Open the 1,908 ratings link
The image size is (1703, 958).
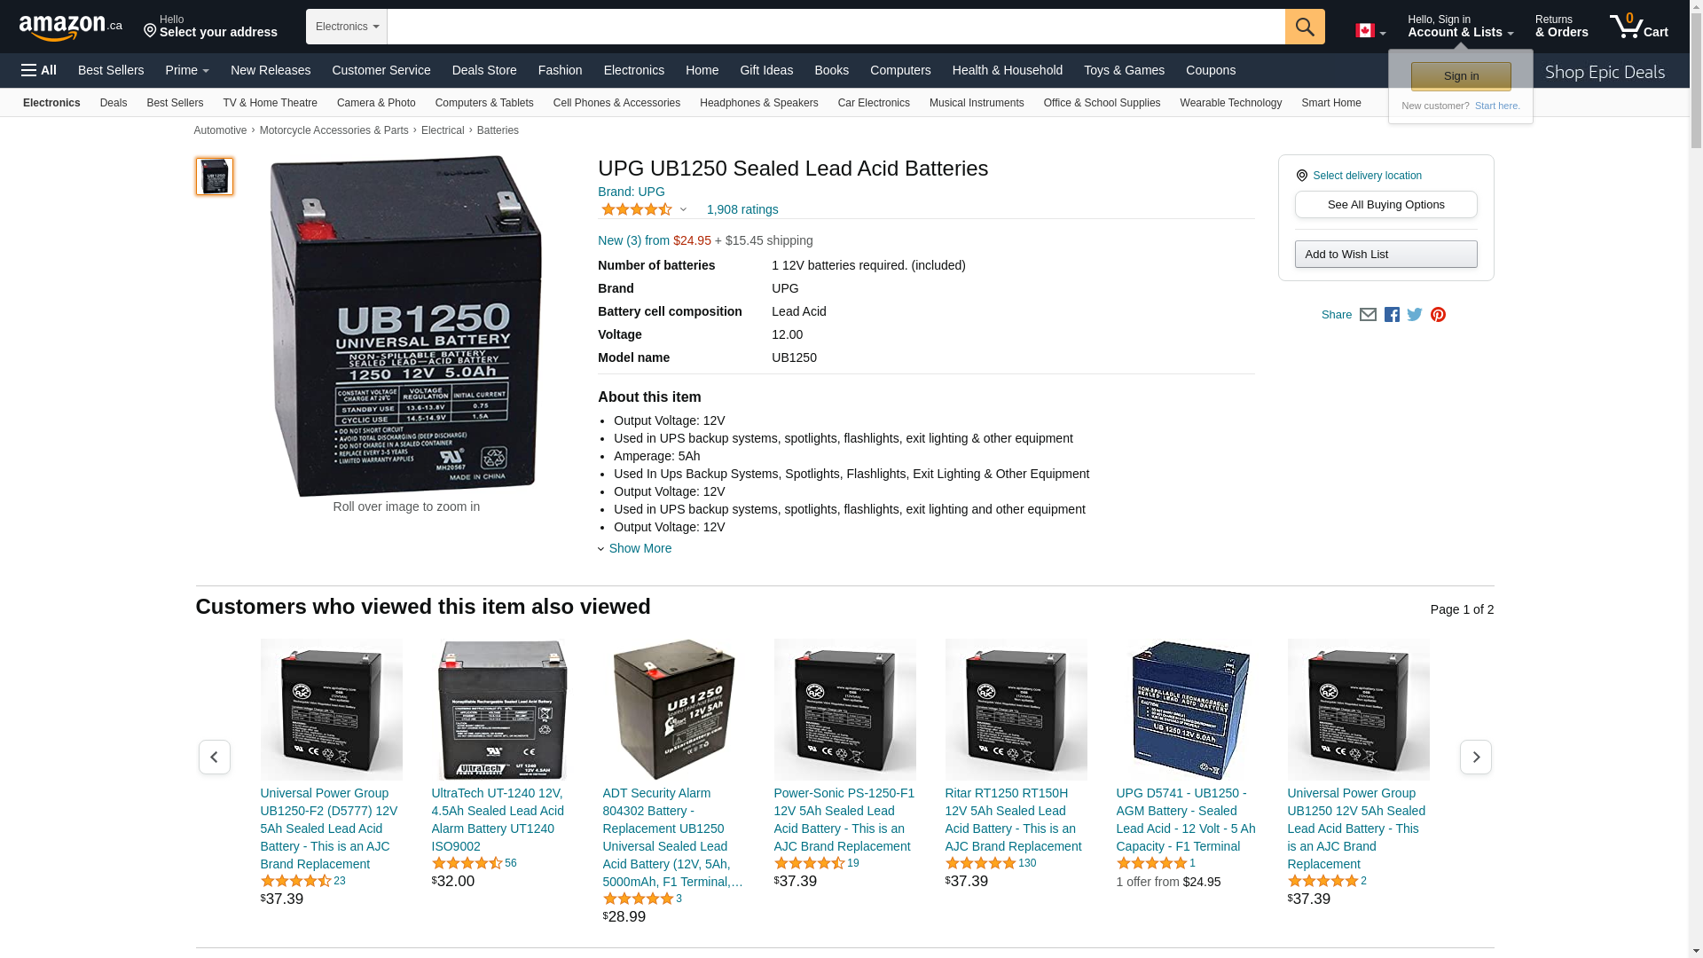[742, 209]
